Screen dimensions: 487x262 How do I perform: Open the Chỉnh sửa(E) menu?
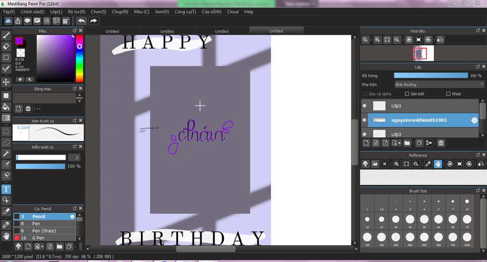pyautogui.click(x=33, y=11)
